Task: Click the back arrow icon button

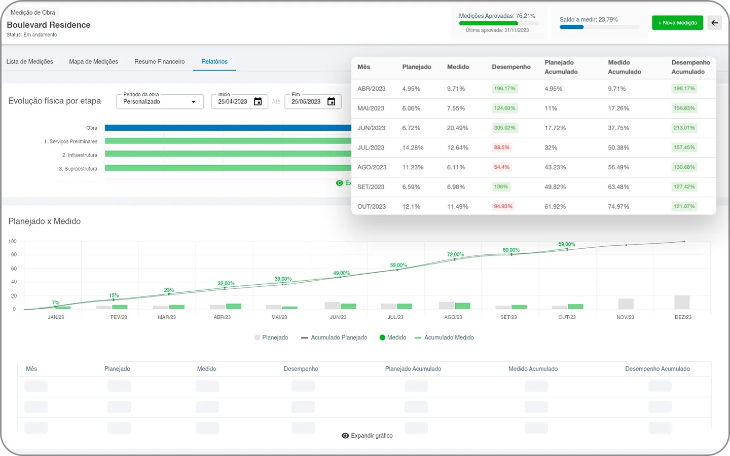Action: point(714,23)
